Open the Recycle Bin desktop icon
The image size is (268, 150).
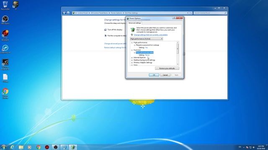pos(5,5)
